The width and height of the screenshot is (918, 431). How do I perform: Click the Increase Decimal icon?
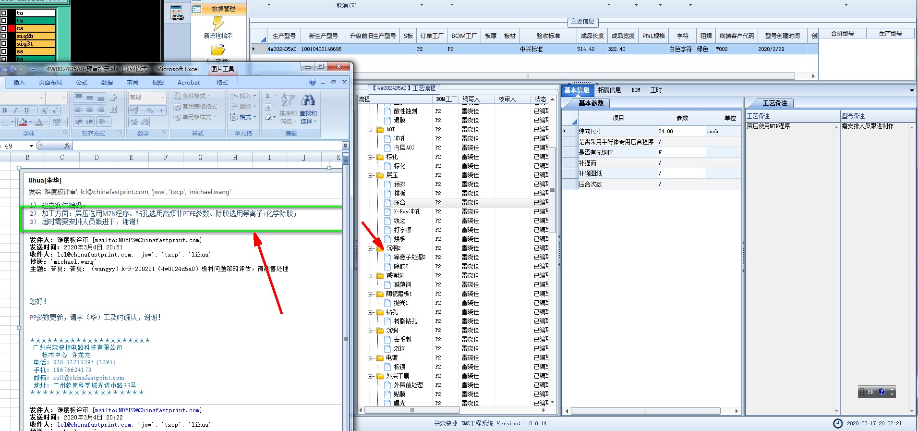pos(134,122)
